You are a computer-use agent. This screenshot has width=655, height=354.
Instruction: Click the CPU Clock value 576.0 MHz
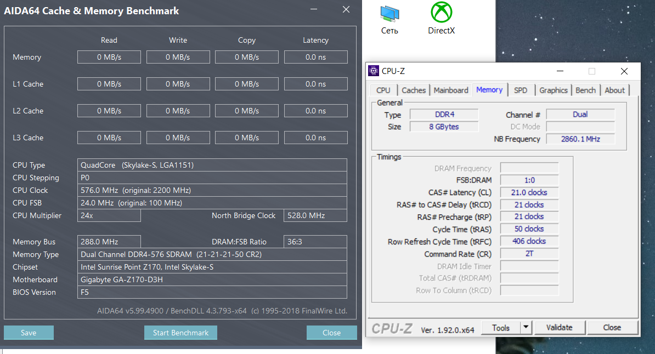coord(212,190)
